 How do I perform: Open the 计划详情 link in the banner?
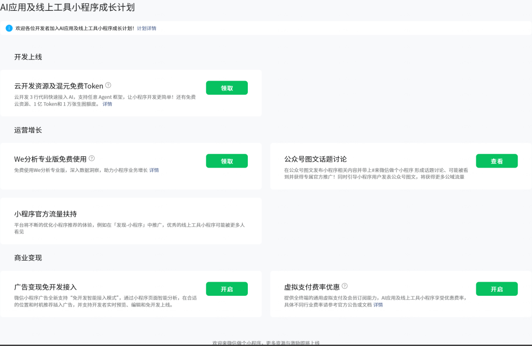coord(147,29)
